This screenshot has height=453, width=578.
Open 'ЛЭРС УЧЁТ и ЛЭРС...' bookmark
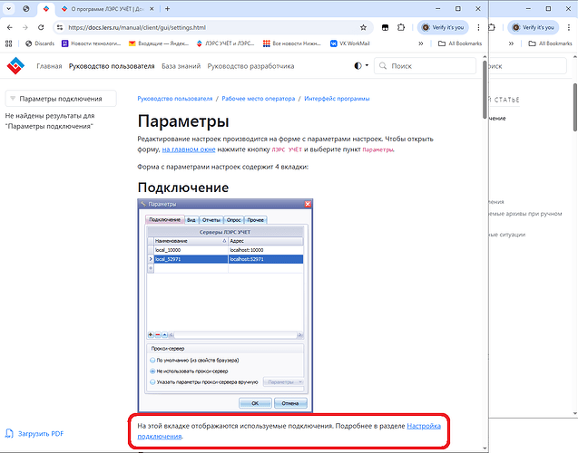click(x=225, y=43)
